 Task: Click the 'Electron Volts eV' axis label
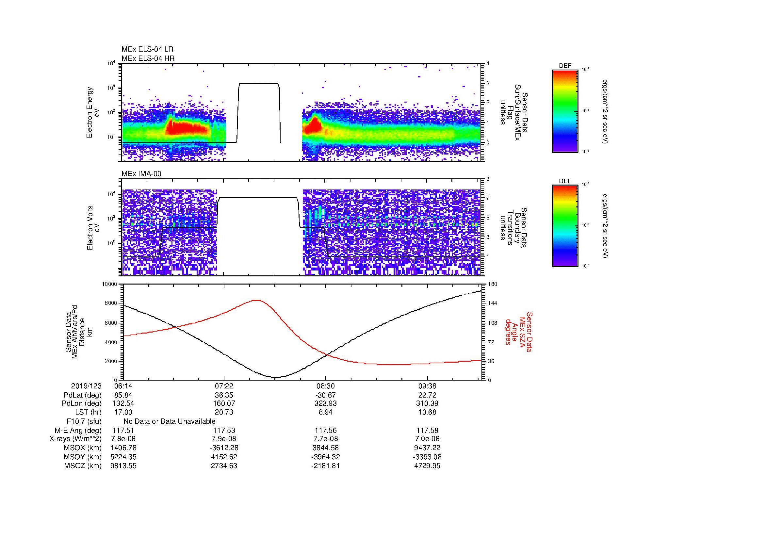pyautogui.click(x=93, y=228)
